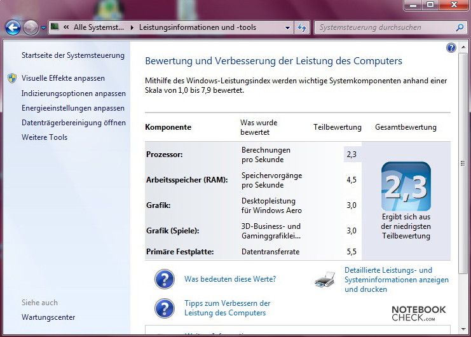Image resolution: width=471 pixels, height=337 pixels.
Task: Click the 'Datentransferrate' cell
Action: tap(270, 252)
